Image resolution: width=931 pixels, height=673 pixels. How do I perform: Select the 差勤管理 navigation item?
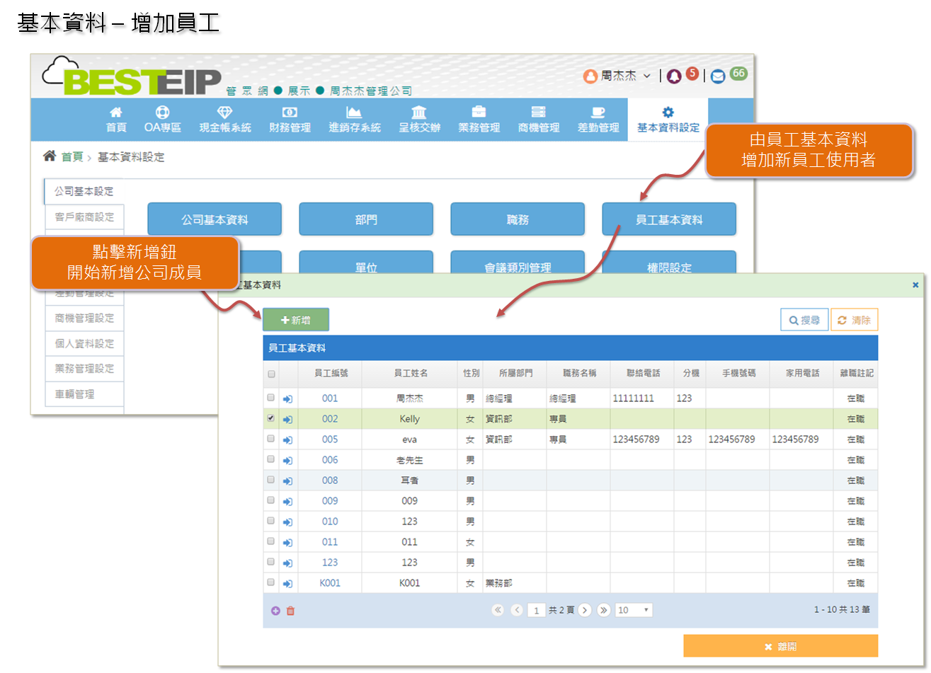coord(598,120)
